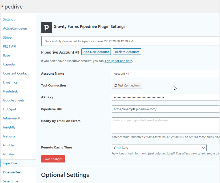Click the Pipedrive logo icon
The height and width of the screenshot is (183, 220).
pyautogui.click(x=46, y=27)
